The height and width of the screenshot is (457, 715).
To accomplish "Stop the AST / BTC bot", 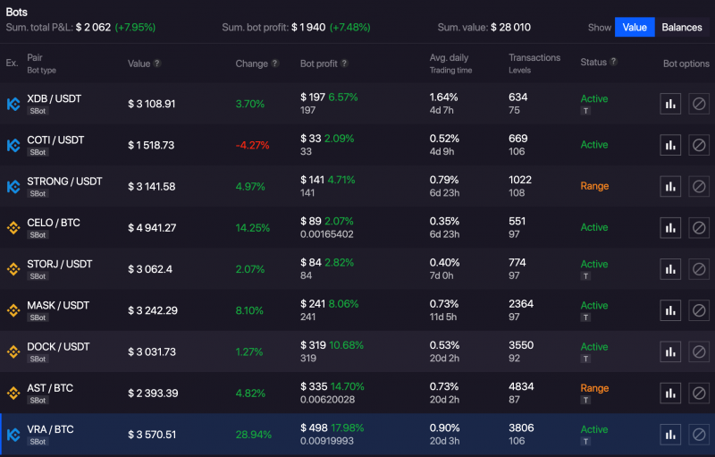I will 699,394.
